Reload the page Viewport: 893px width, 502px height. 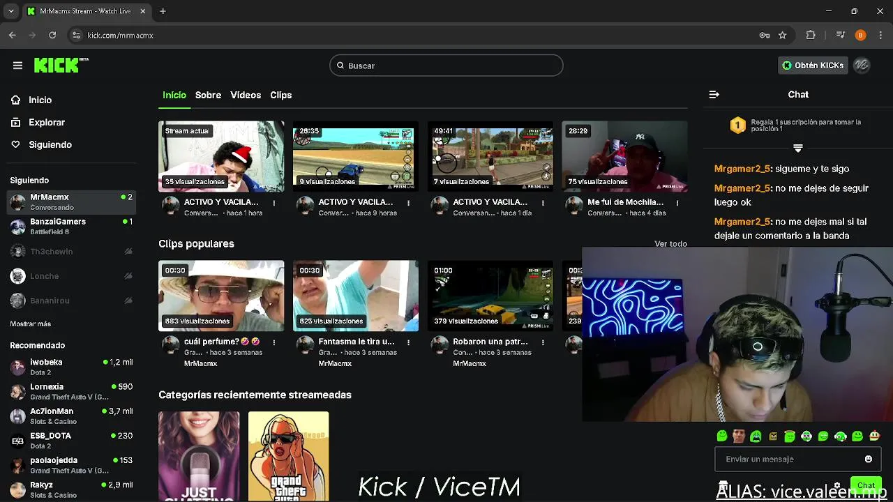click(52, 35)
